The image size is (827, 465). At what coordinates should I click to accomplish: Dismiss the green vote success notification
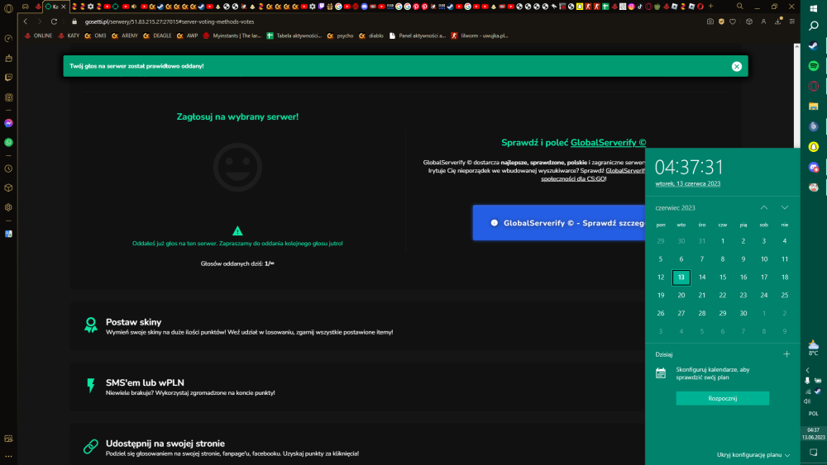[736, 66]
